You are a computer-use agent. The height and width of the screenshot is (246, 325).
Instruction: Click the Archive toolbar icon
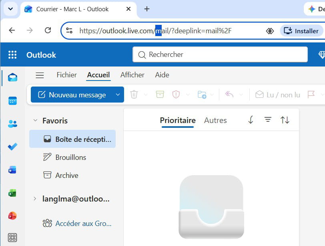160,95
